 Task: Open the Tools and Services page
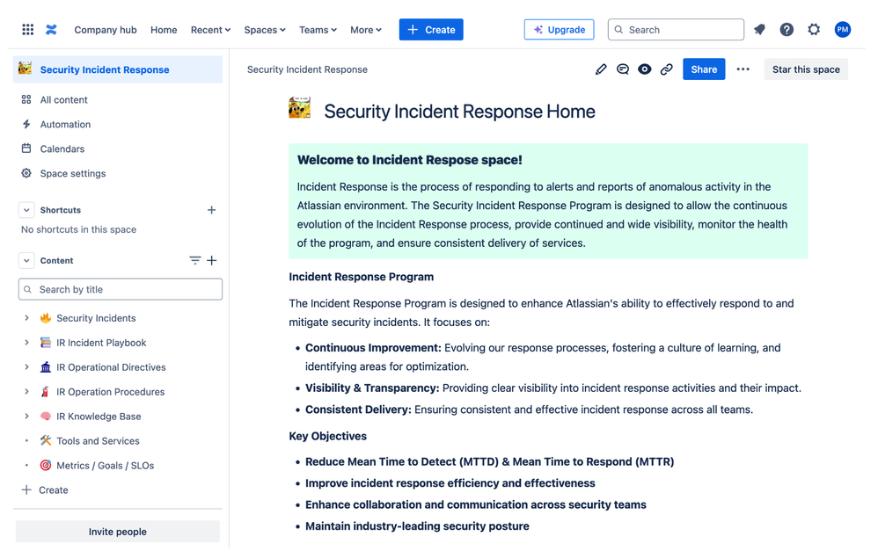(98, 441)
